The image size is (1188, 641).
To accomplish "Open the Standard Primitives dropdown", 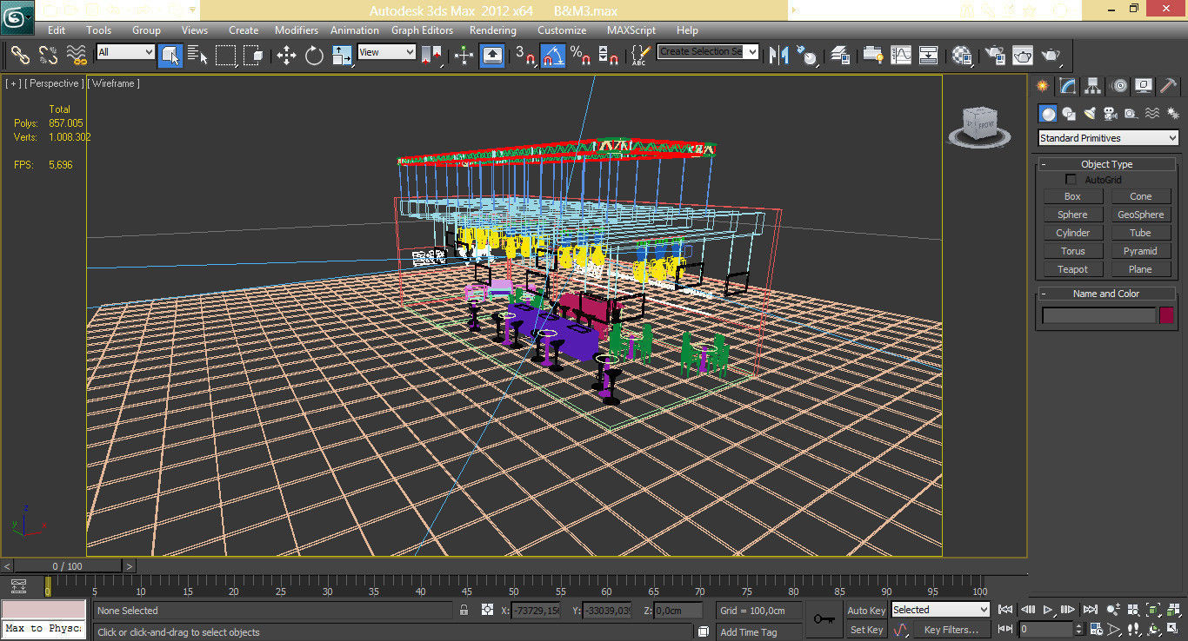I will [1109, 138].
